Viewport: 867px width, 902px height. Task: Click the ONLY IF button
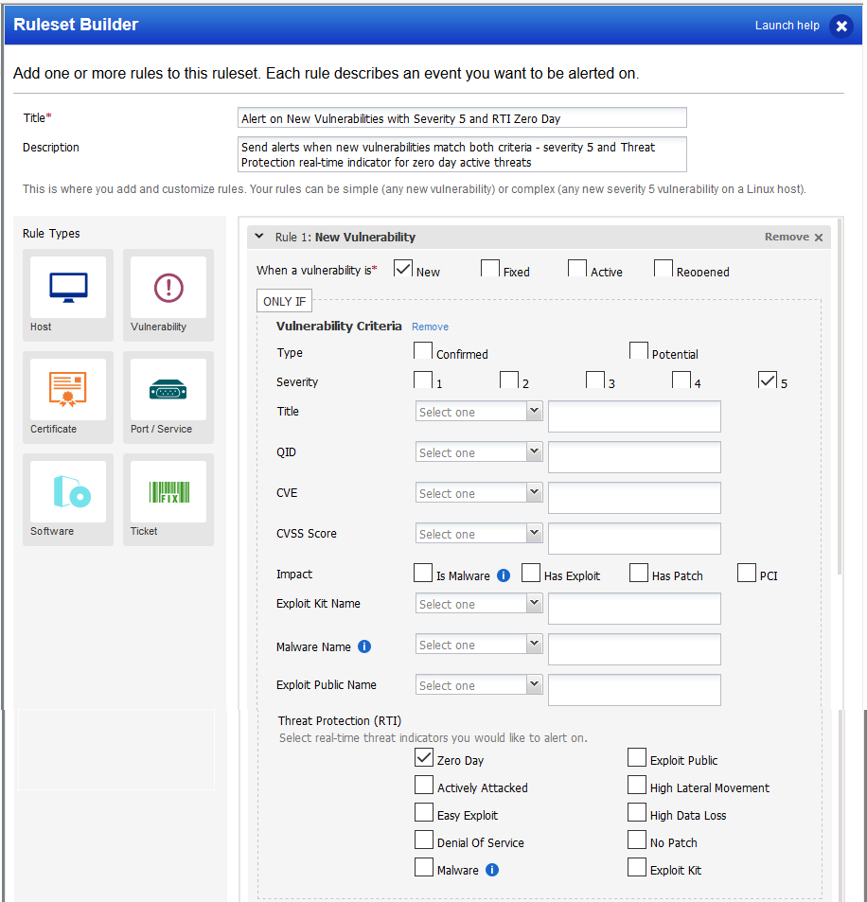[x=284, y=301]
